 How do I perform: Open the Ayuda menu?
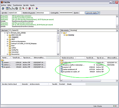[32, 5]
